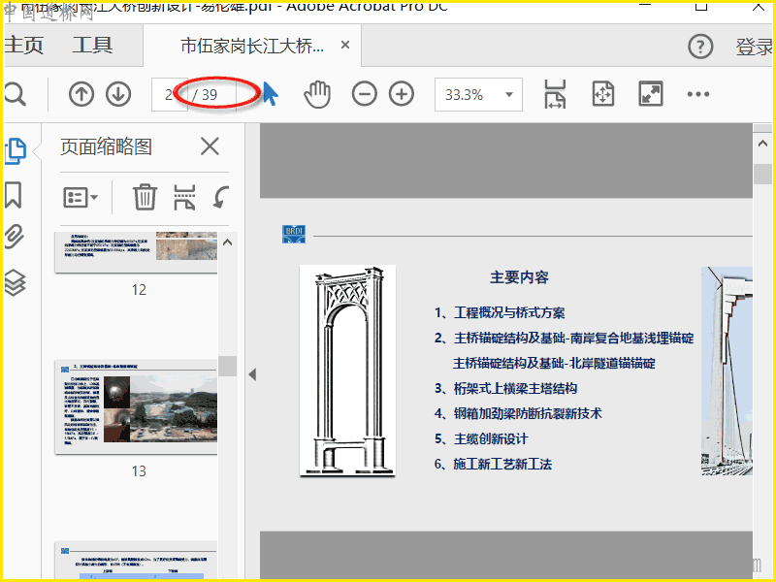Click the page 12 number label

tap(139, 289)
